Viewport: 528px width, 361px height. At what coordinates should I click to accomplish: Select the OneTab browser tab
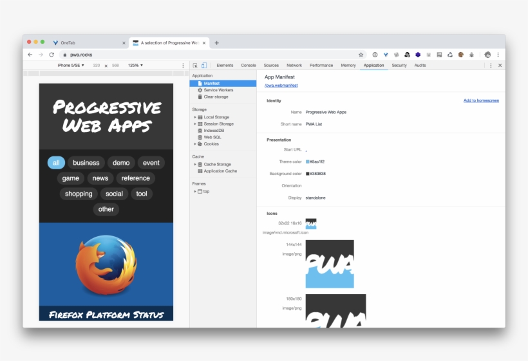click(x=90, y=42)
